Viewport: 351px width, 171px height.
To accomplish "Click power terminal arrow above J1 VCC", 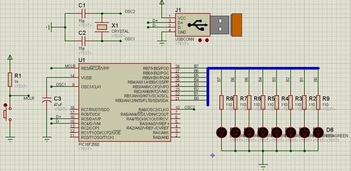I will pos(162,2).
